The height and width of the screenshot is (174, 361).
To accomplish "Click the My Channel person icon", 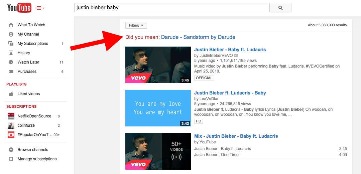I will (x=11, y=34).
